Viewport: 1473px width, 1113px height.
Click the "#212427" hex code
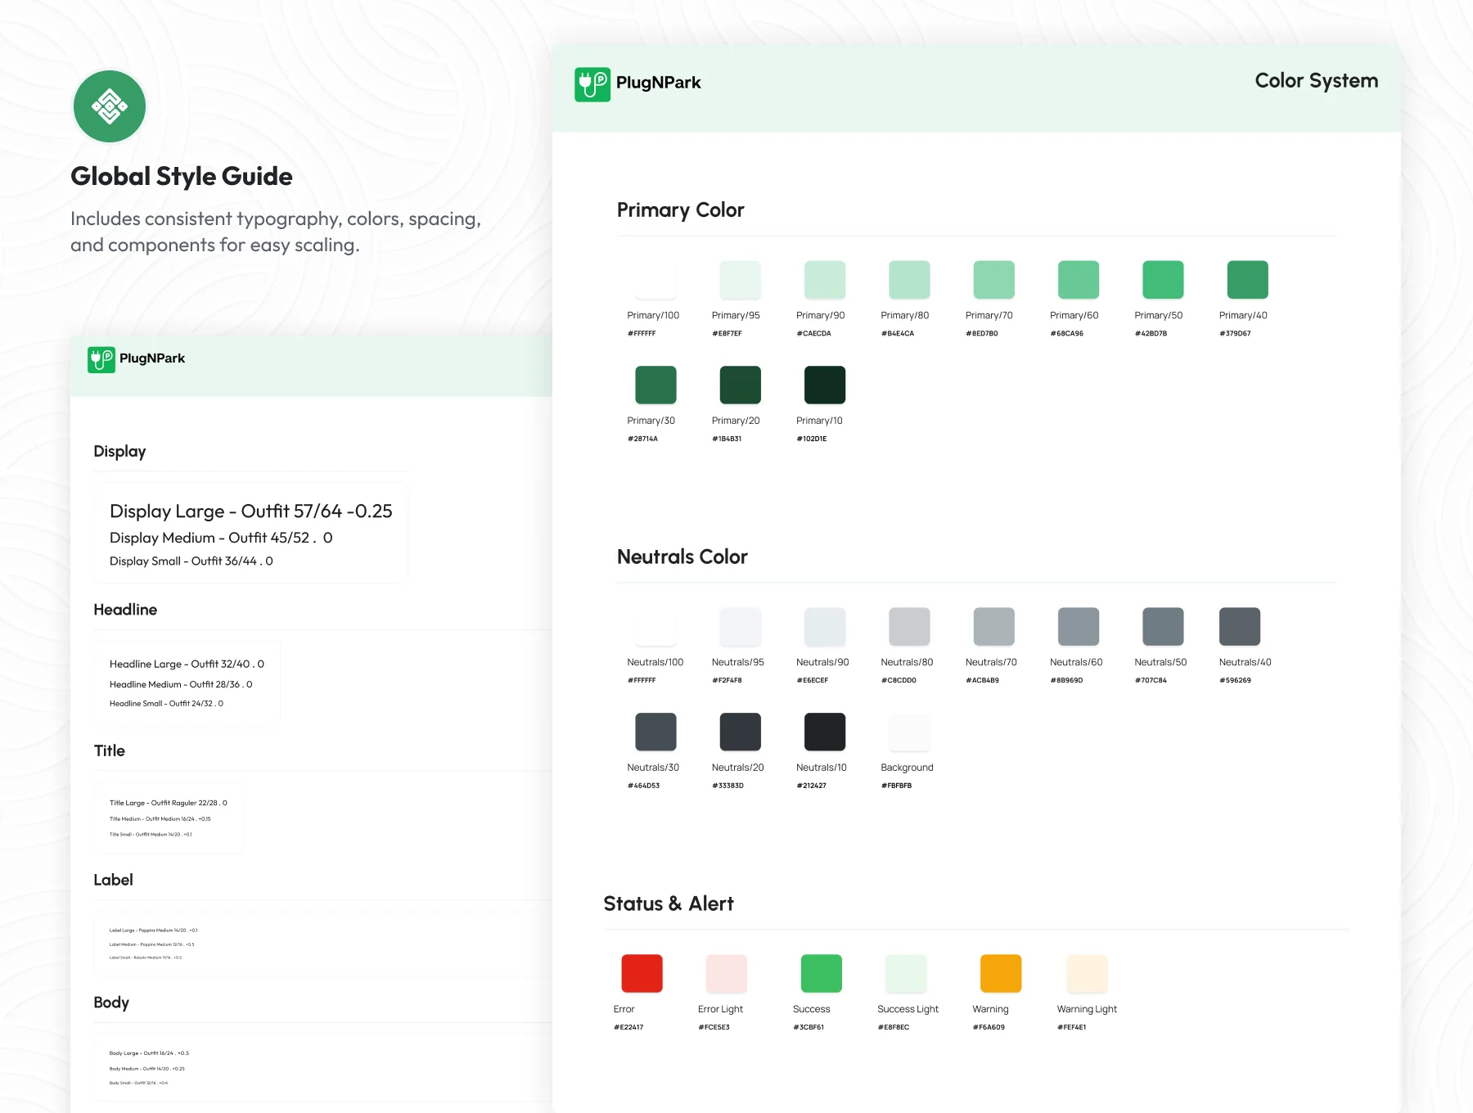[812, 786]
